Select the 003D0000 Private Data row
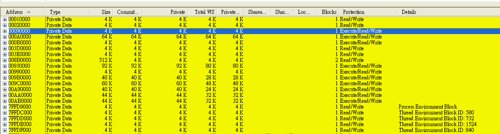The image size is (500, 134). click(x=250, y=48)
